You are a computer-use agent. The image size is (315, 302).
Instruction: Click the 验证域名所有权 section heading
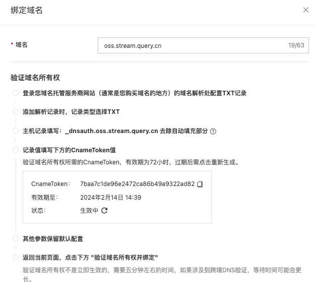click(35, 77)
